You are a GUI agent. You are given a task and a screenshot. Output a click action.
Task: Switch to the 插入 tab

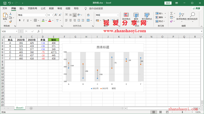pyautogui.click(x=22, y=9)
